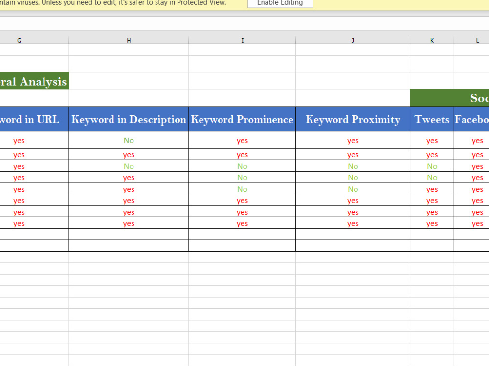The height and width of the screenshot is (366, 489).
Task: Select first-row yes under Tweets
Action: pyautogui.click(x=432, y=141)
